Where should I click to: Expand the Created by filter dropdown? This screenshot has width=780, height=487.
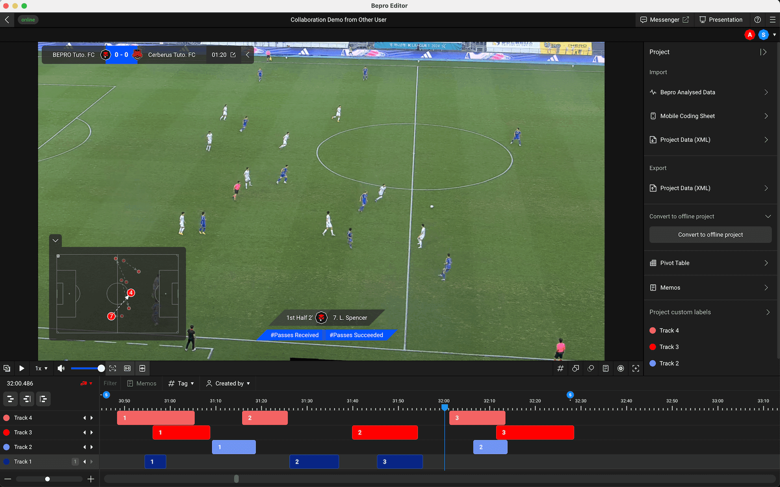click(x=228, y=383)
